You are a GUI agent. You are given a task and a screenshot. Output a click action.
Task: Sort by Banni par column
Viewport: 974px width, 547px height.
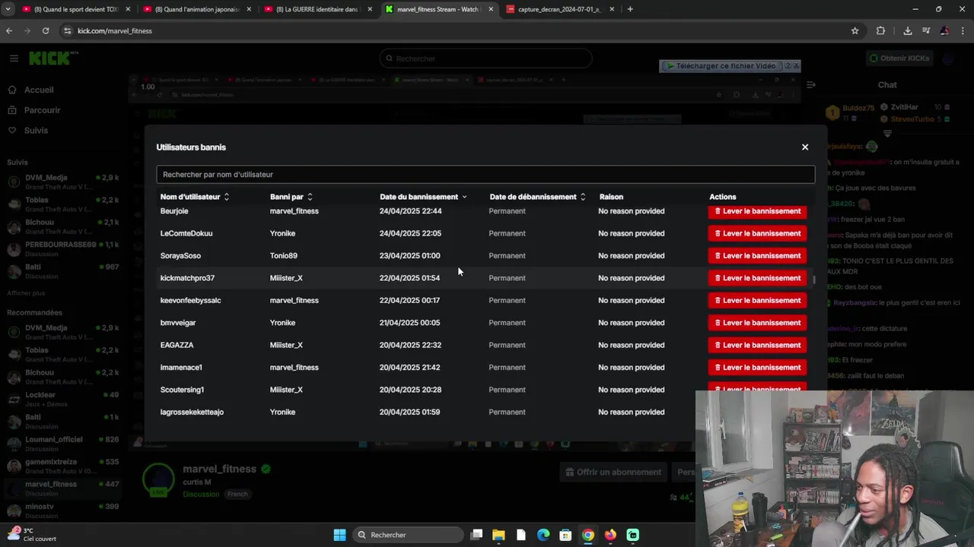pyautogui.click(x=291, y=197)
